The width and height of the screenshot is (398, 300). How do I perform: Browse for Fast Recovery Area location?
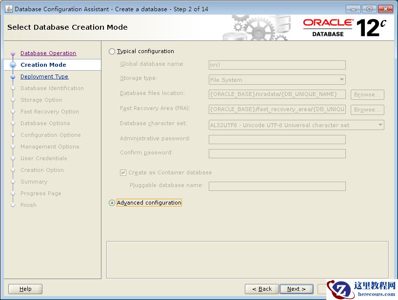367,110
